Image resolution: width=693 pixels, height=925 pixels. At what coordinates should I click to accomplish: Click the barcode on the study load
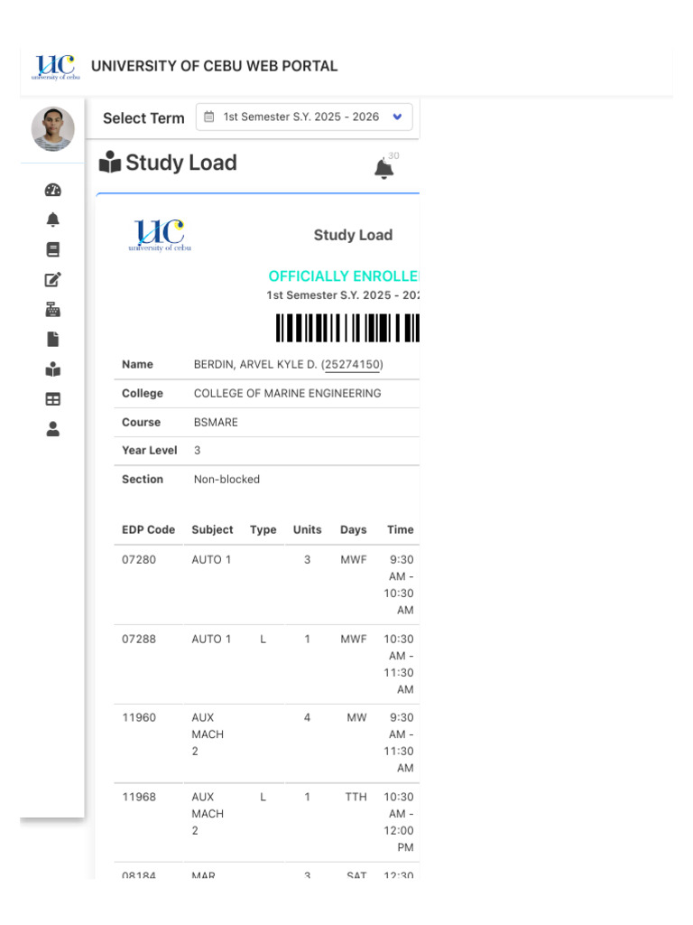coord(347,328)
